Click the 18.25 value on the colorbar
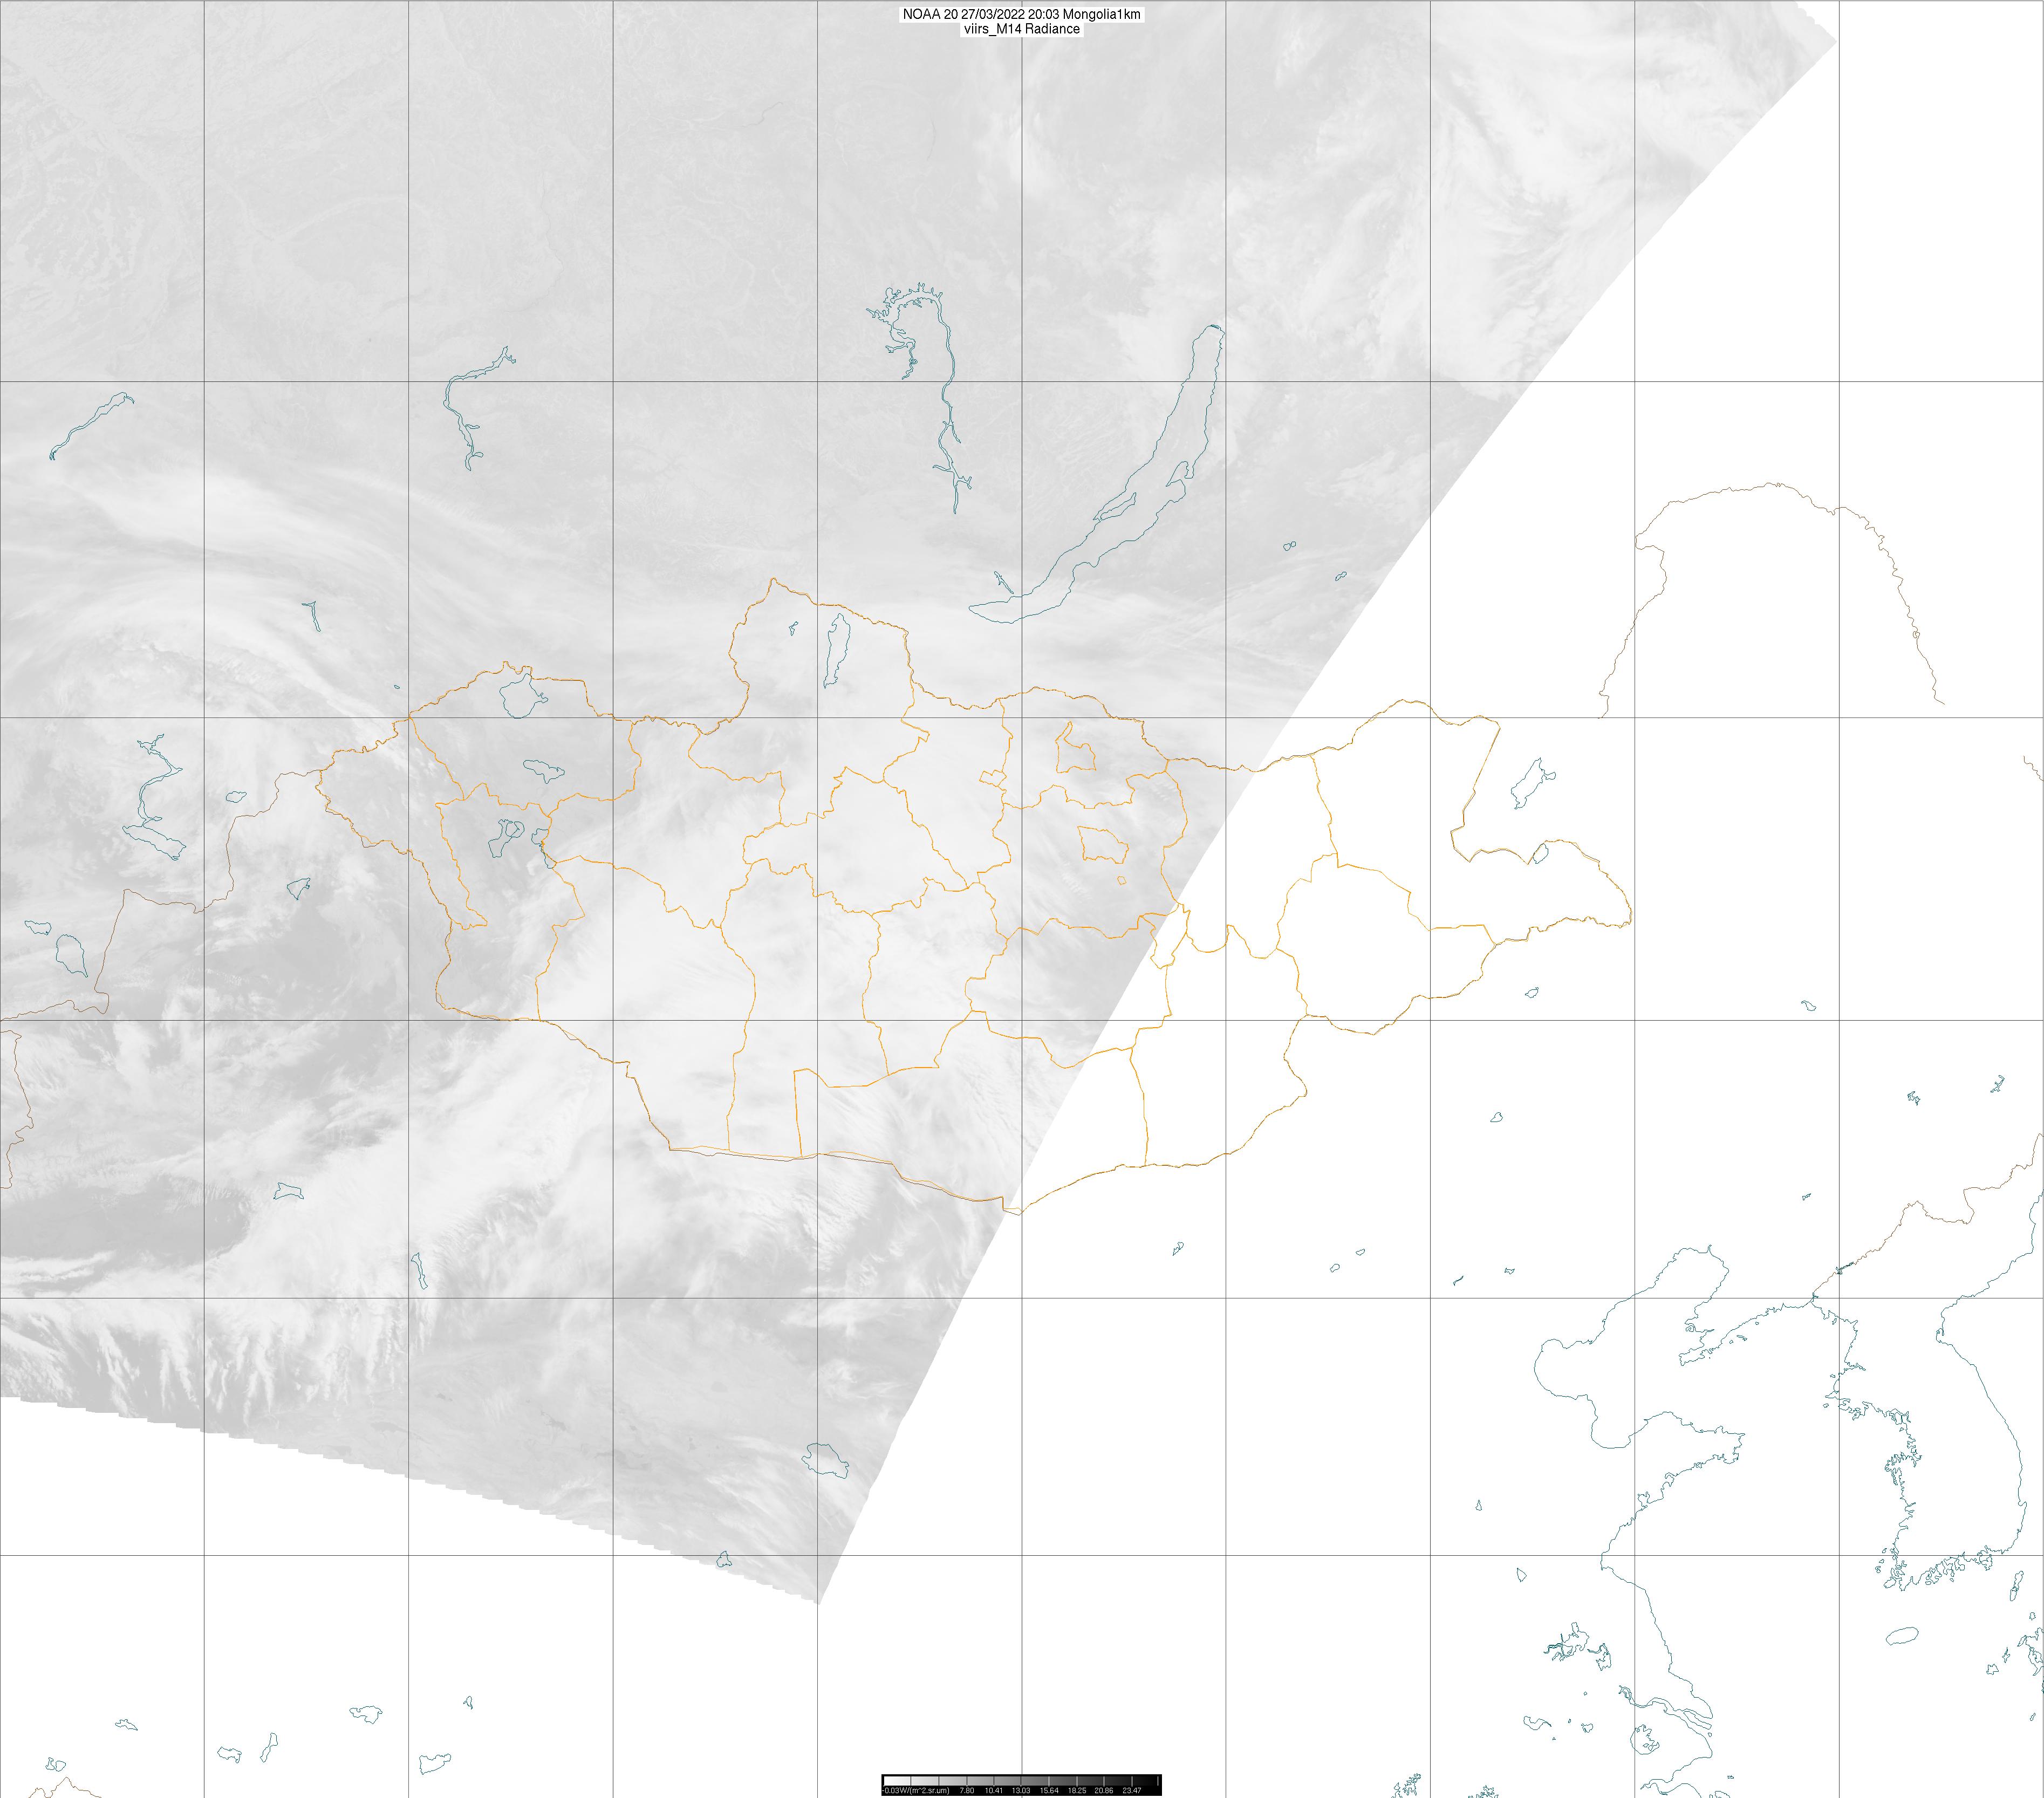The width and height of the screenshot is (2044, 1798). click(1077, 1790)
